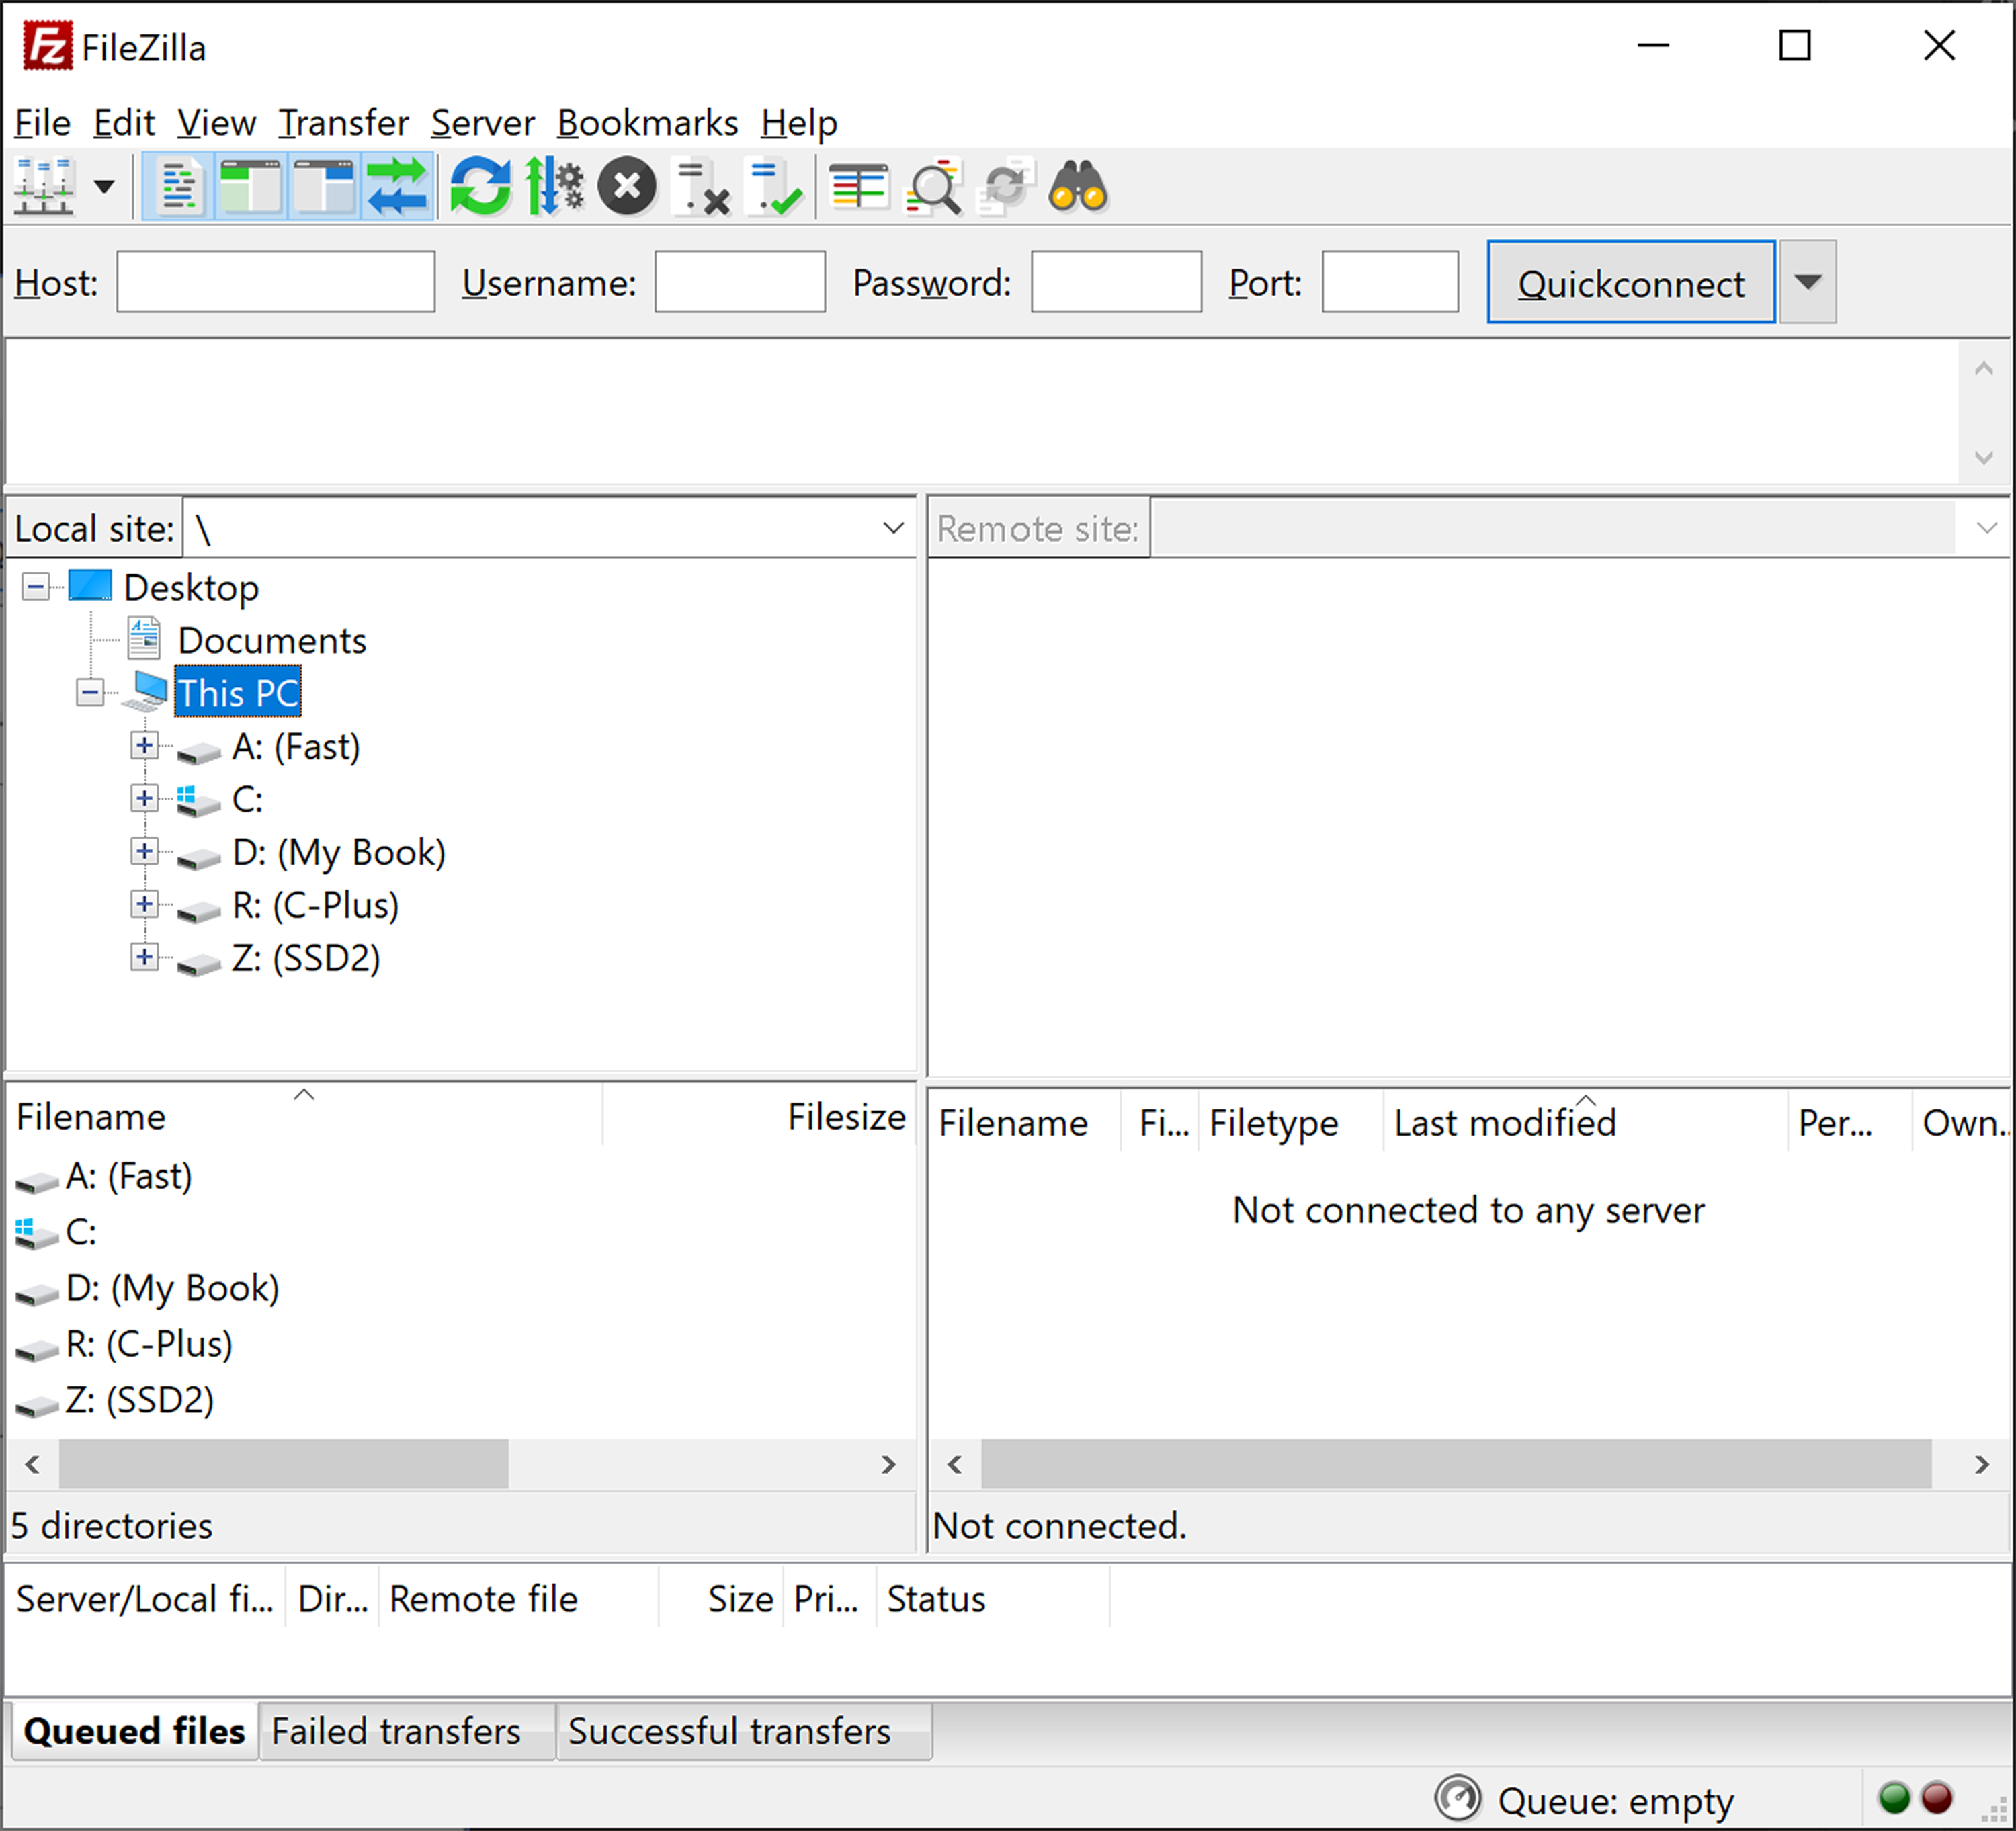The width and height of the screenshot is (2016, 1831).
Task: Reconnect to the last used server
Action: (776, 186)
